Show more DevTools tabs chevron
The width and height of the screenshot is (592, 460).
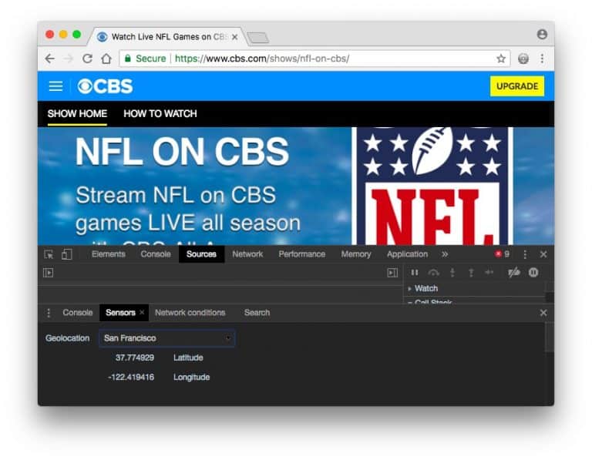[445, 254]
